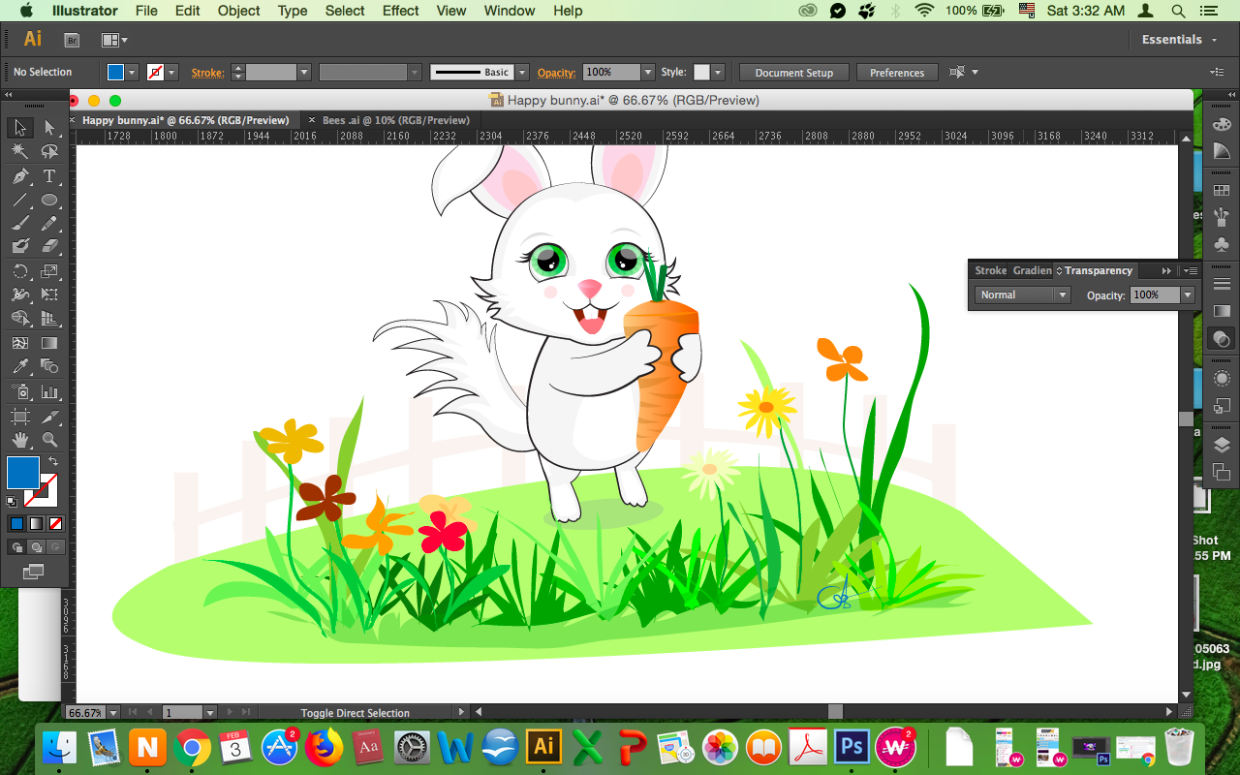
Task: Open the Essentials workspace switcher
Action: tap(1178, 40)
